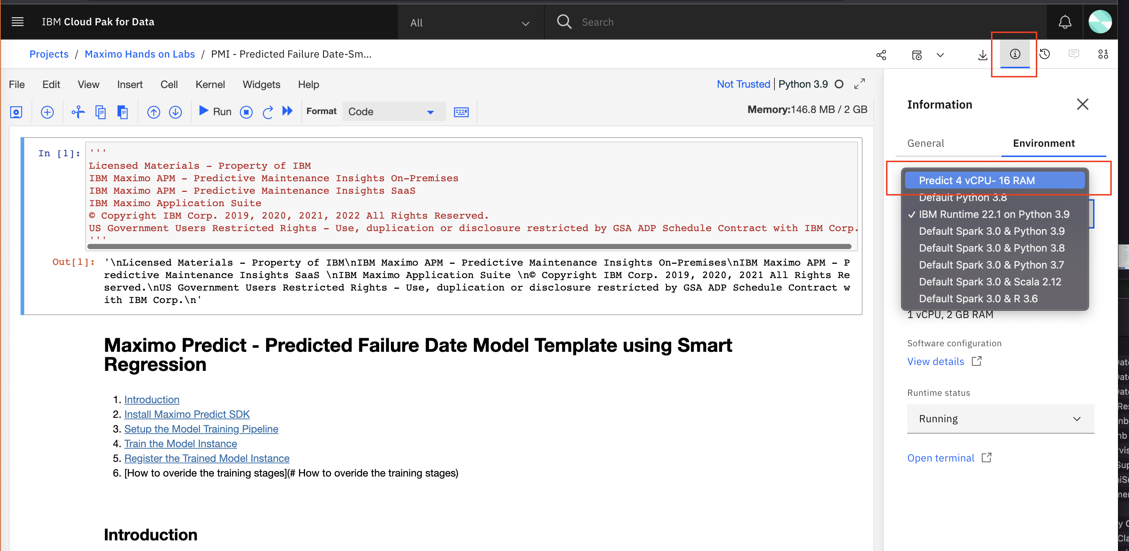Open the View menu

pyautogui.click(x=88, y=84)
